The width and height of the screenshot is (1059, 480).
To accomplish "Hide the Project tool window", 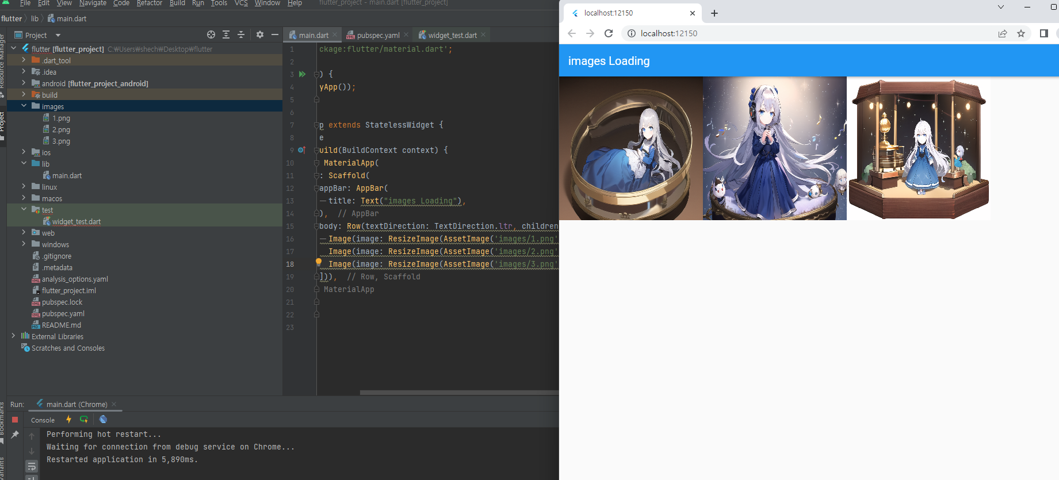I will 275,35.
